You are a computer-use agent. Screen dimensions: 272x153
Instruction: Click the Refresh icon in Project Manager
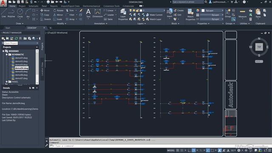(16, 38)
